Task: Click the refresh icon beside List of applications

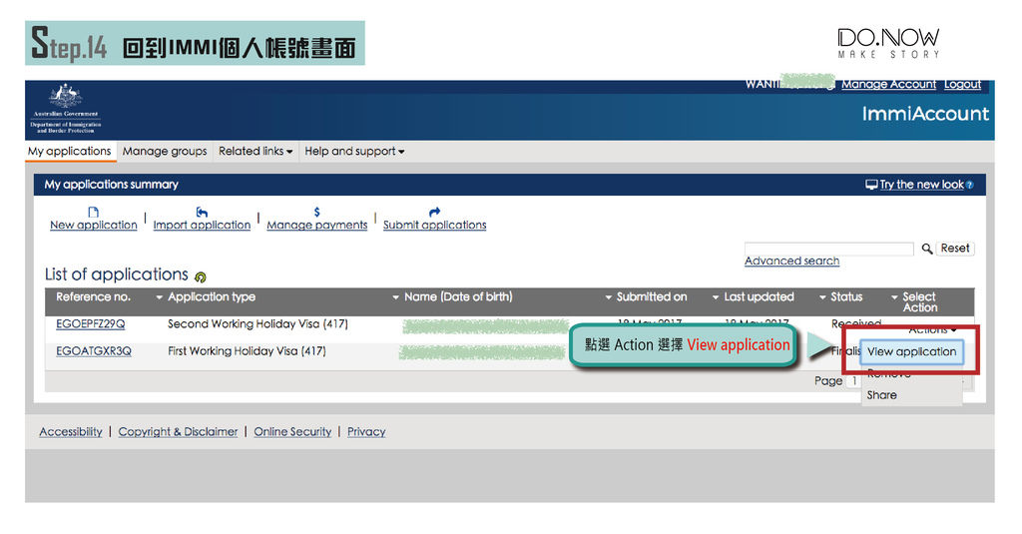Action: 200,276
